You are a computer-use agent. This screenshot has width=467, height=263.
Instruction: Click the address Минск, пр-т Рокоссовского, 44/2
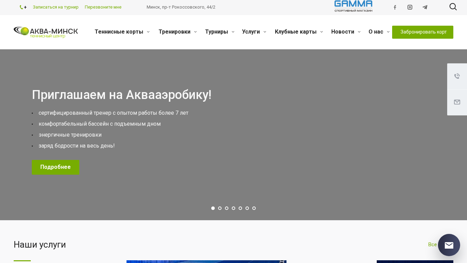tap(181, 7)
